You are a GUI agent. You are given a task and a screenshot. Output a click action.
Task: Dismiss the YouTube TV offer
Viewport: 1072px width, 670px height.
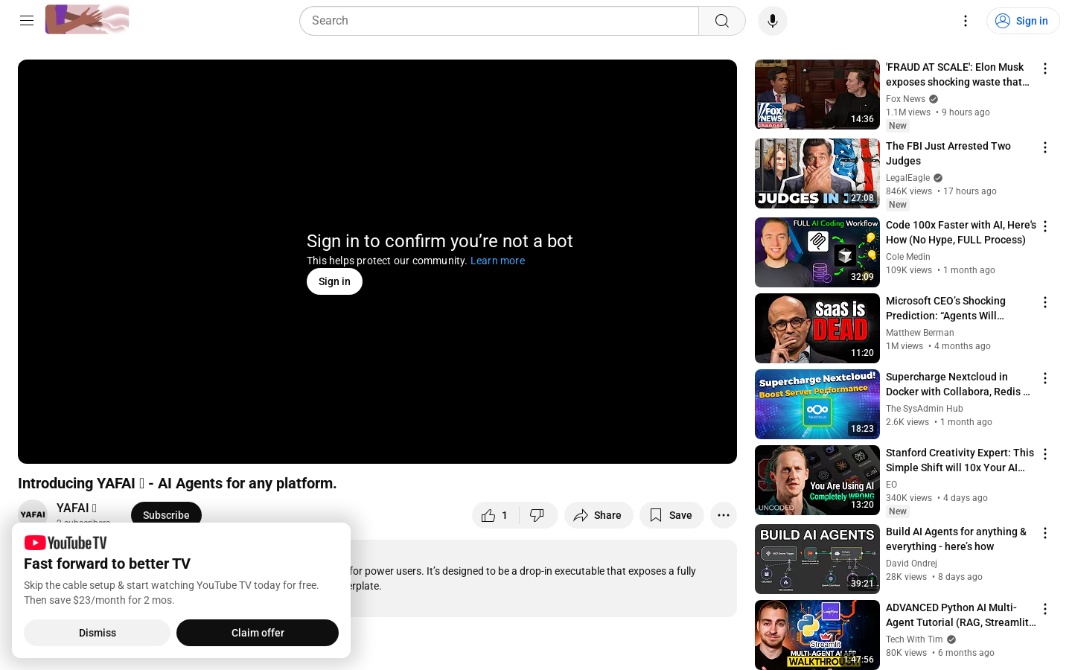pyautogui.click(x=98, y=633)
